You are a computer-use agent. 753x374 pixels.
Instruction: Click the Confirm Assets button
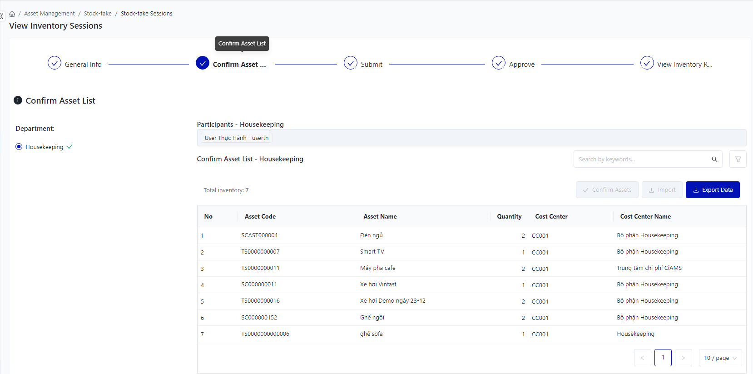(x=607, y=190)
